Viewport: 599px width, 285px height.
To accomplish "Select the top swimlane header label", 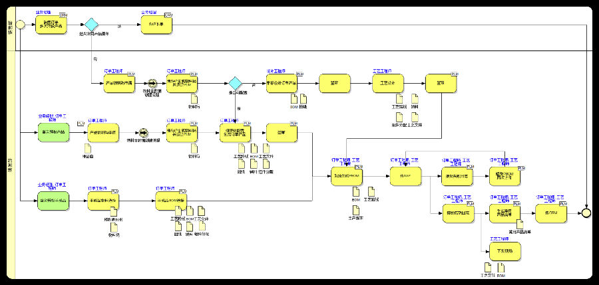I will [x=11, y=27].
